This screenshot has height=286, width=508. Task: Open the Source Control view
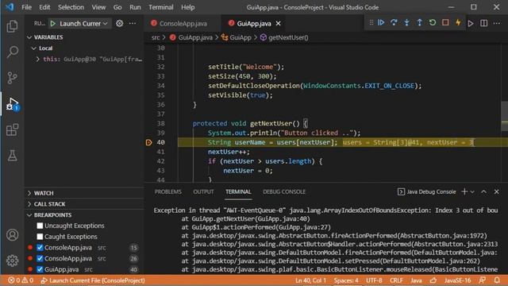tap(13, 78)
